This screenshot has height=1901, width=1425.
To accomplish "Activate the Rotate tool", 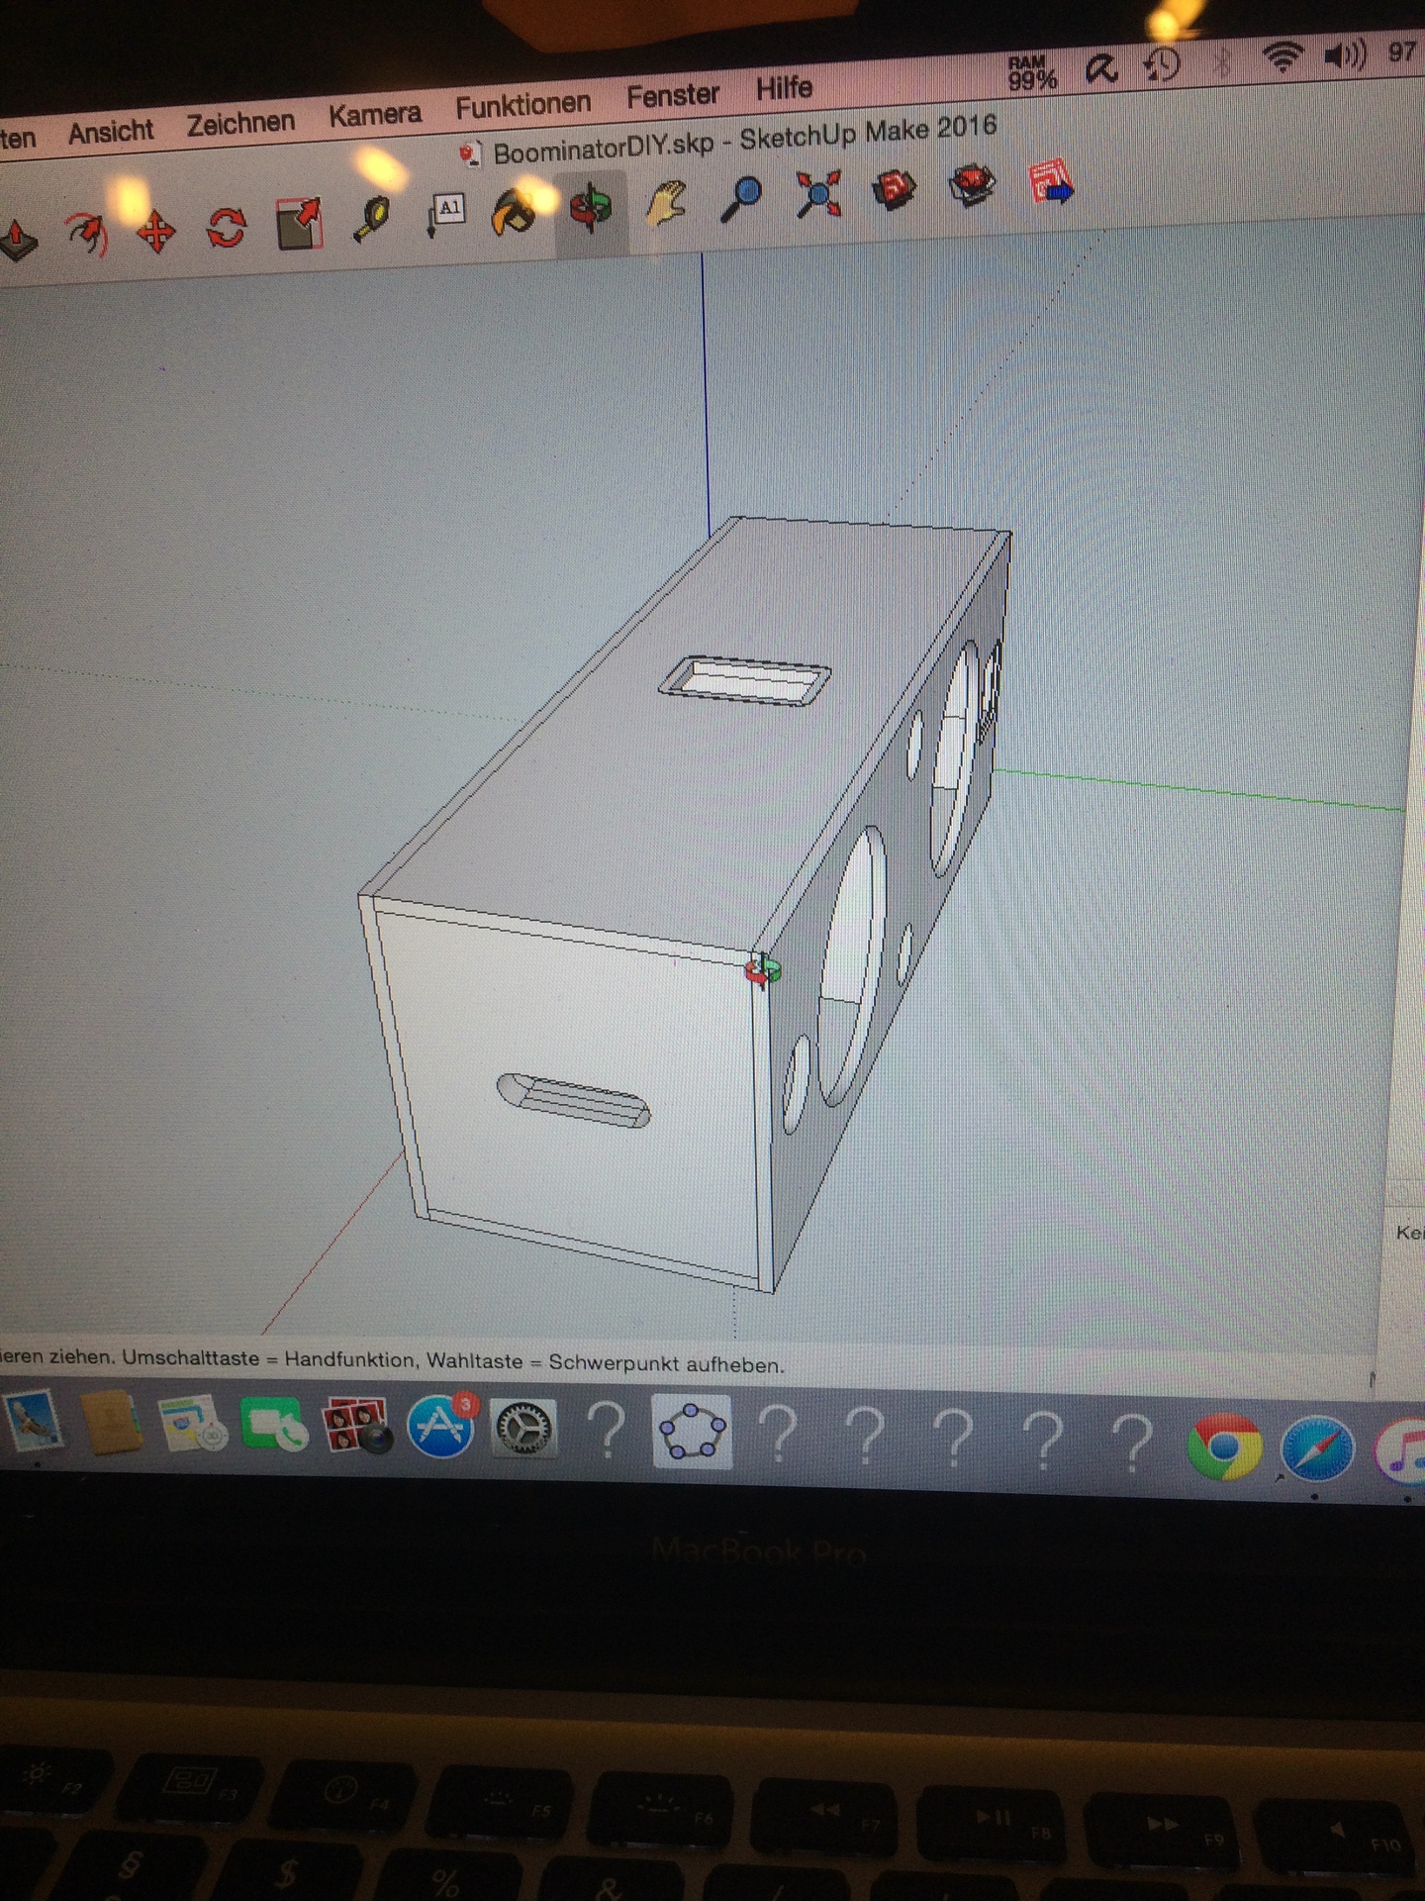I will click(x=227, y=229).
